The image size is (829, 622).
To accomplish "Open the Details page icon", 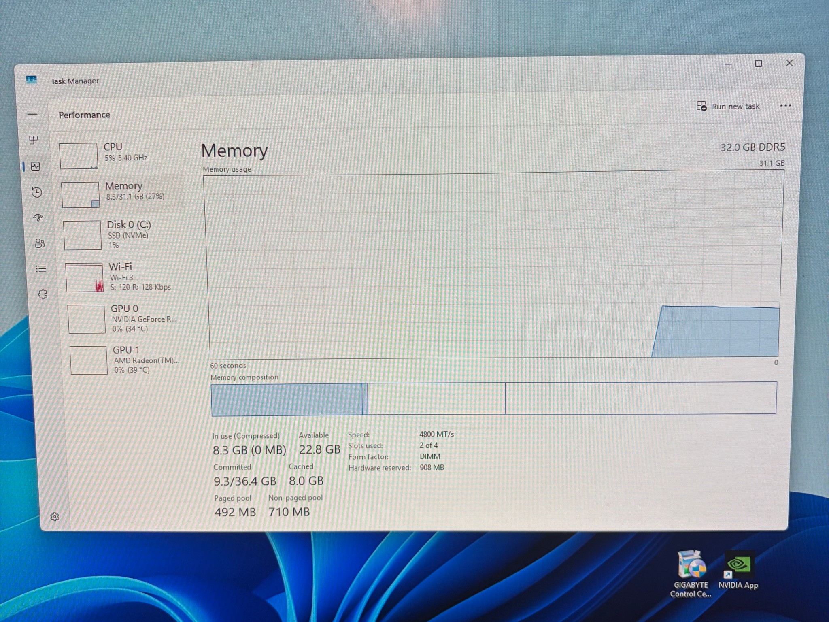I will tap(41, 269).
